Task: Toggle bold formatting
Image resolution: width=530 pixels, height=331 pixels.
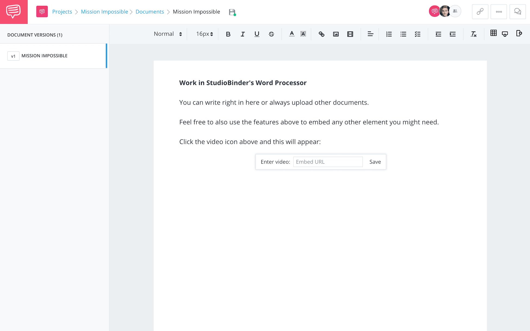Action: (228, 34)
